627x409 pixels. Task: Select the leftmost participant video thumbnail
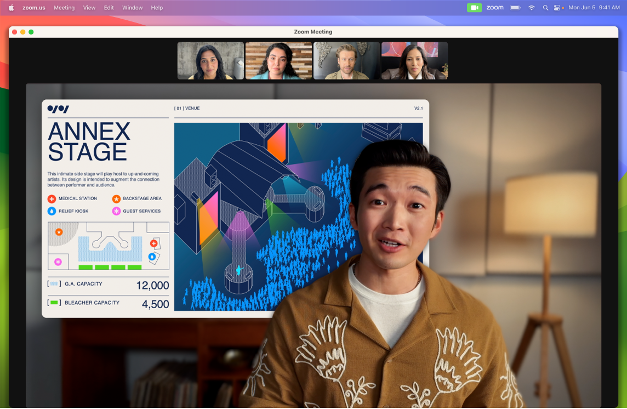tap(210, 60)
